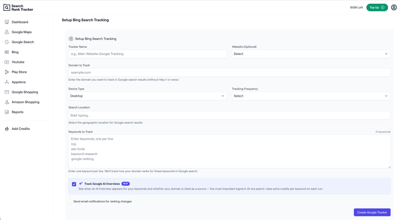Click the chevron arrow of Tracking Frequency dropdown
The image size is (400, 220).
[x=386, y=96]
